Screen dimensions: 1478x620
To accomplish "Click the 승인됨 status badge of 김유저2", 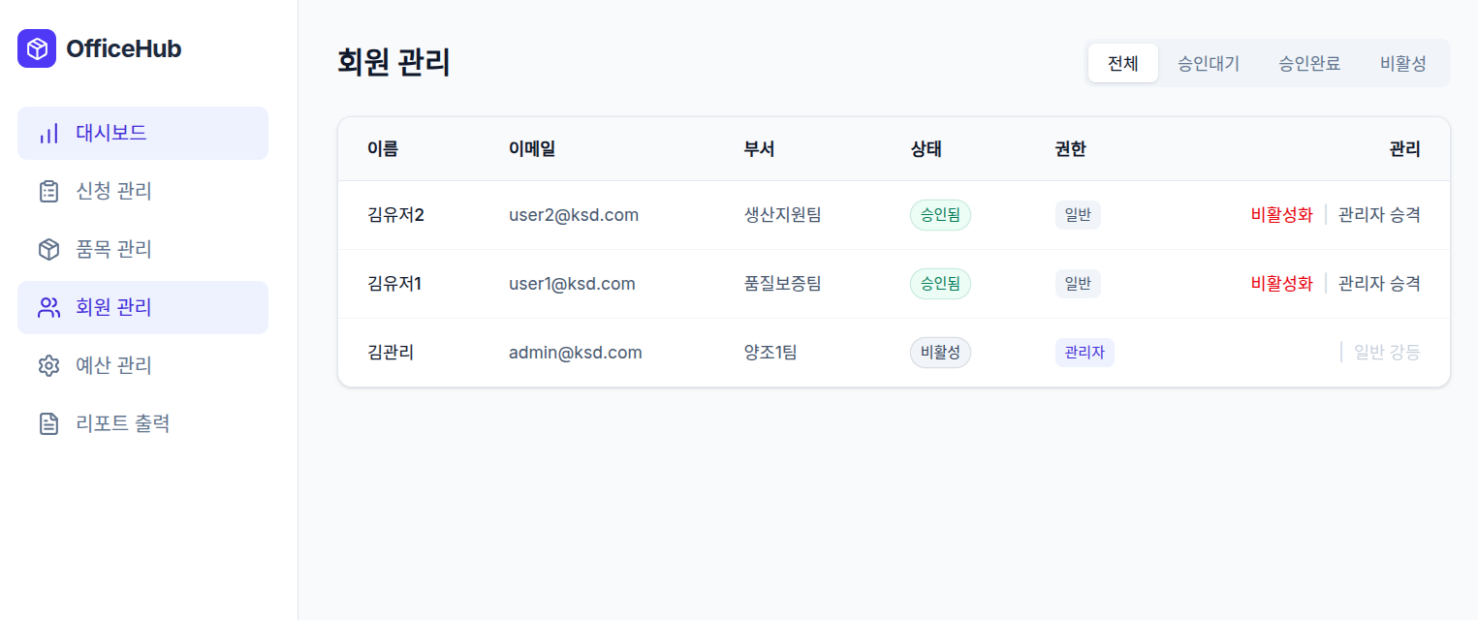I will point(940,215).
